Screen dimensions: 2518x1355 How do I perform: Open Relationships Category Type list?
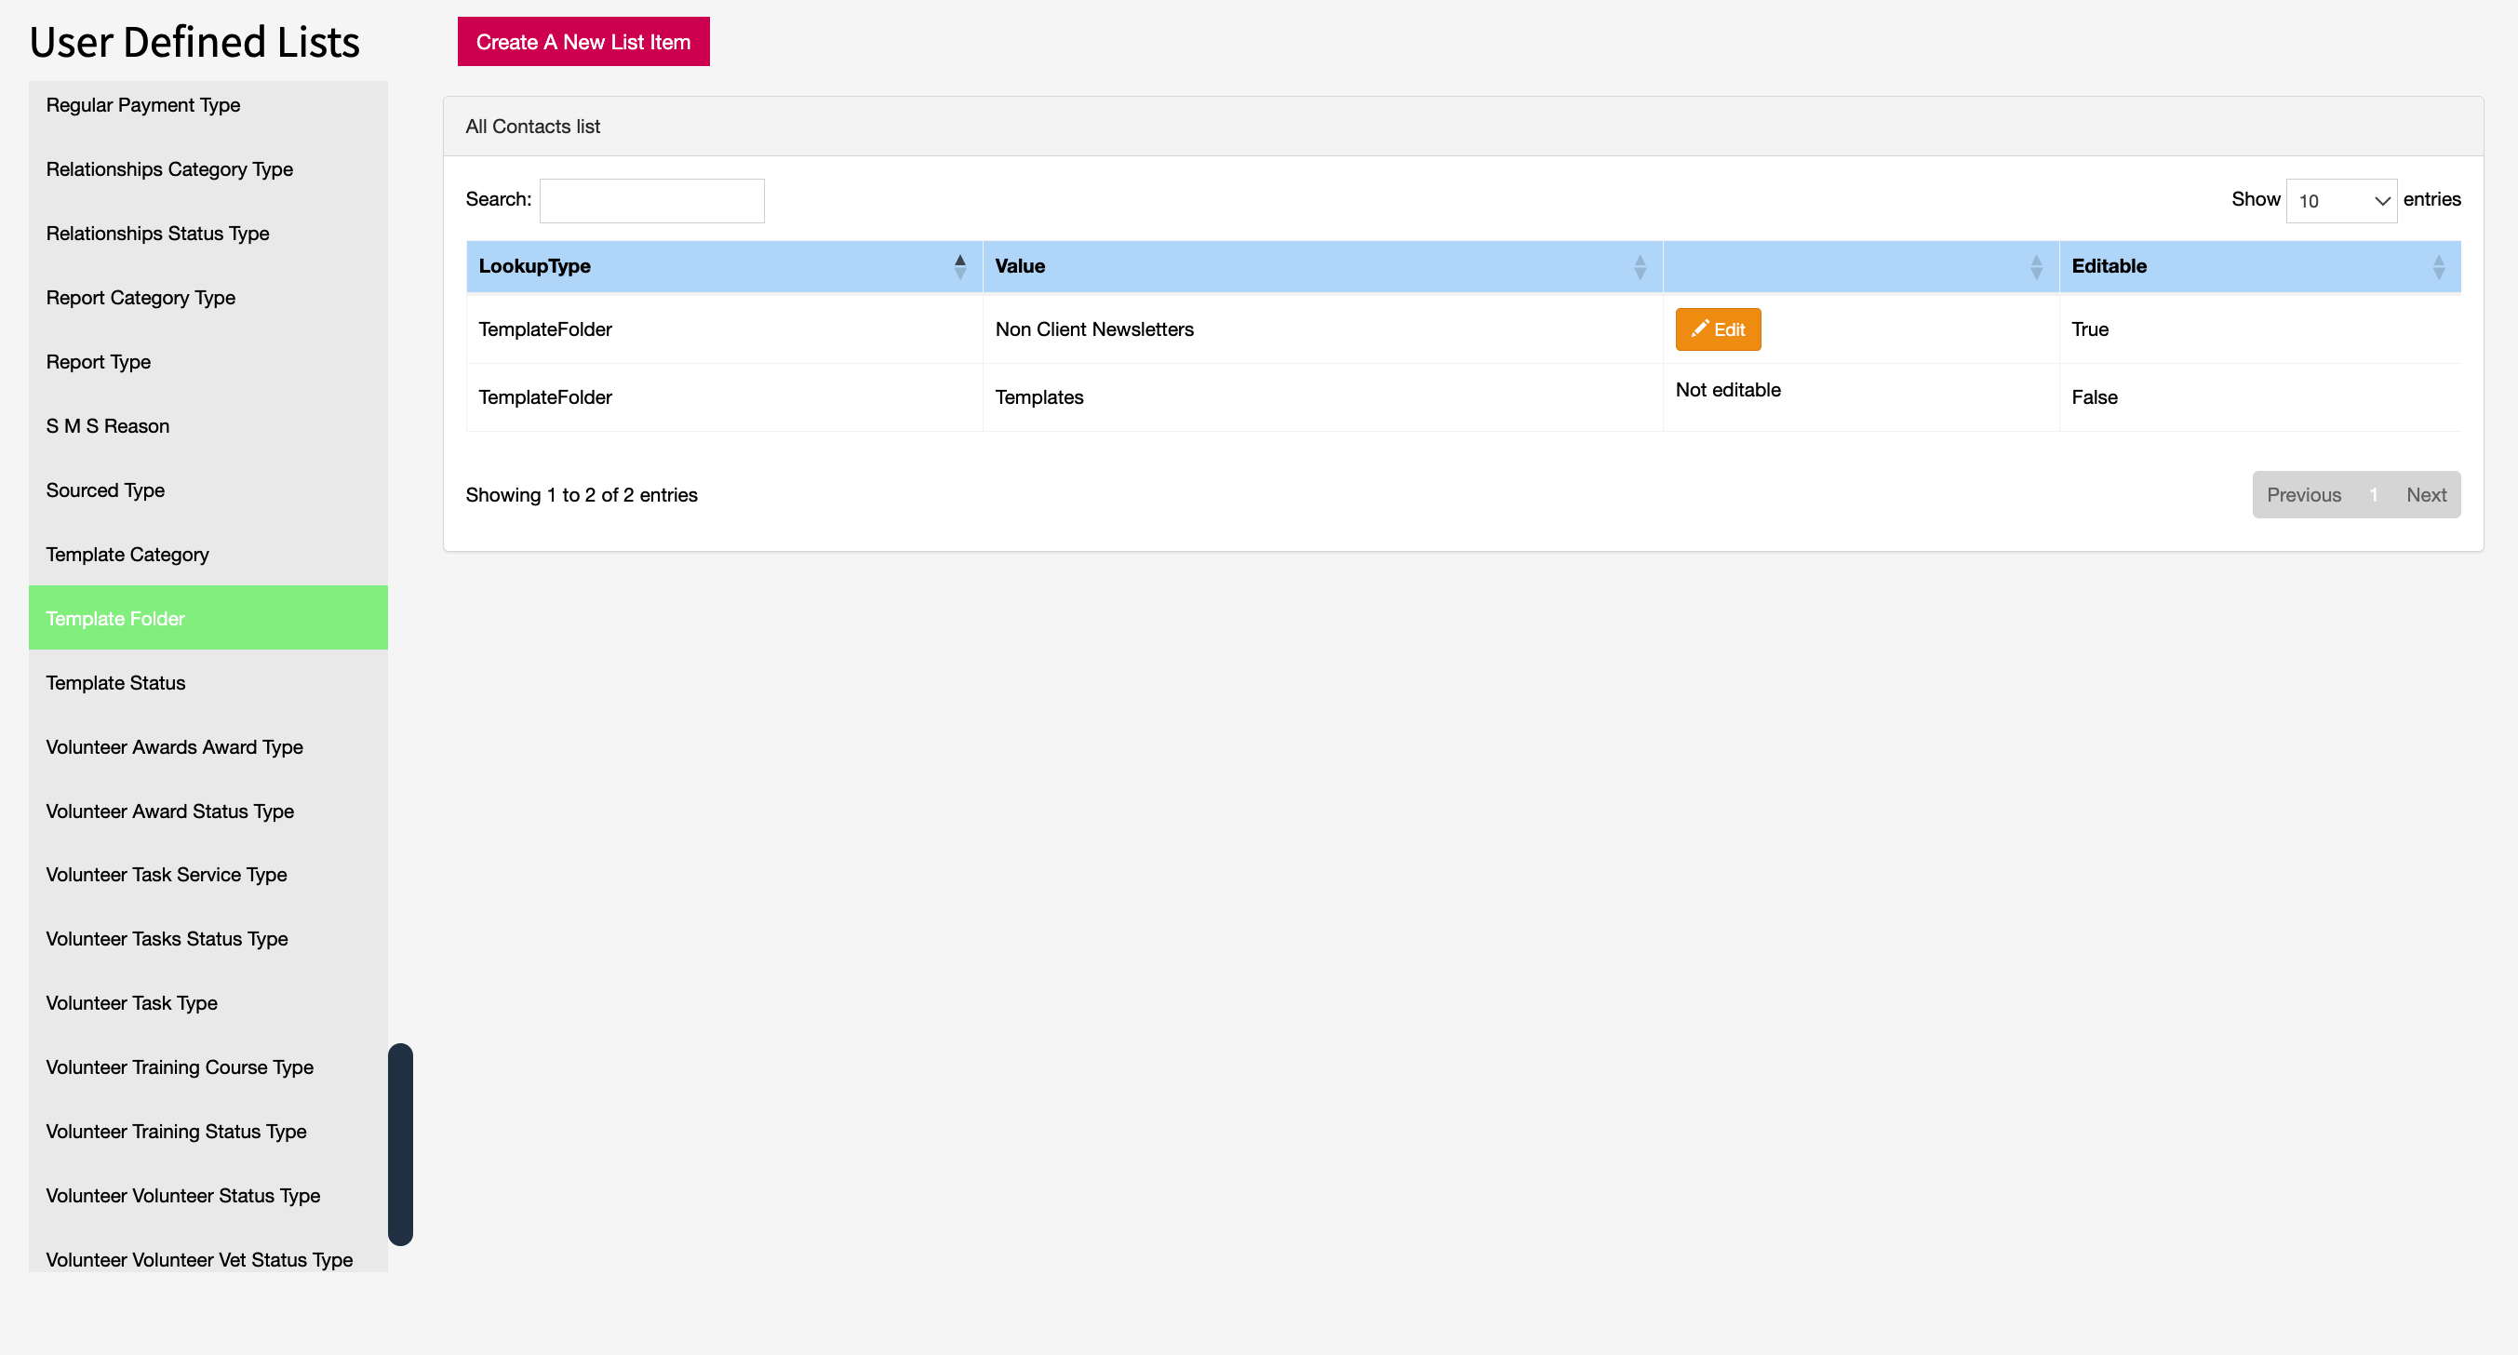208,169
